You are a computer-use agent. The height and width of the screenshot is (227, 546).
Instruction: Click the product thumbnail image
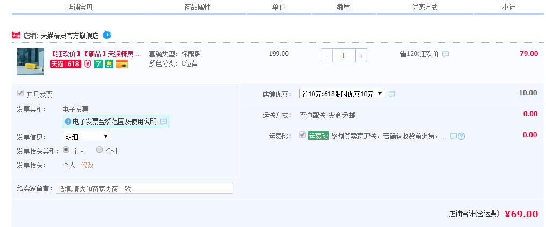pos(31,62)
